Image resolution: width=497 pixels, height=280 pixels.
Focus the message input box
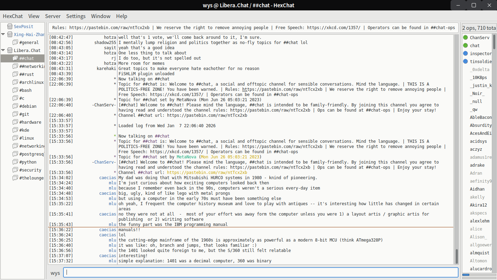(x=260, y=272)
